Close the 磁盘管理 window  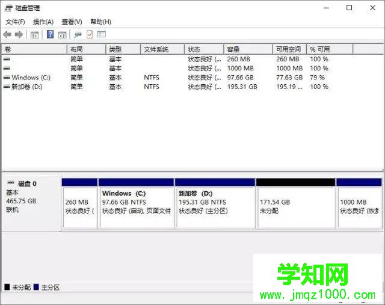coord(373,8)
